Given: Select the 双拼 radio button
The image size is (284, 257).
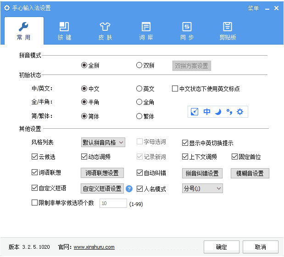Looking at the screenshot, I should tap(139, 65).
